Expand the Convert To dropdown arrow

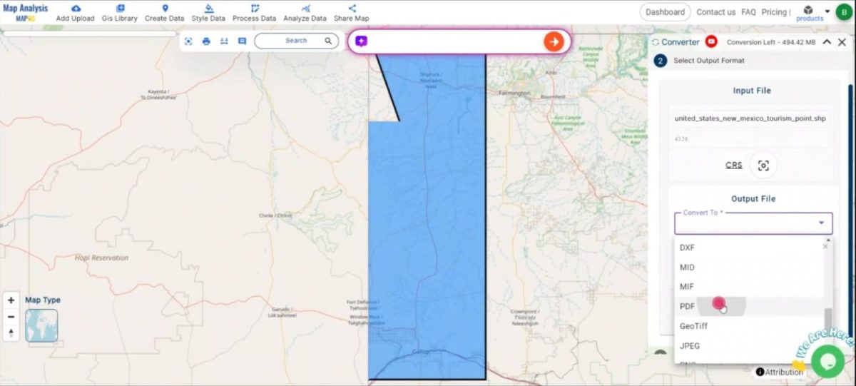820,223
